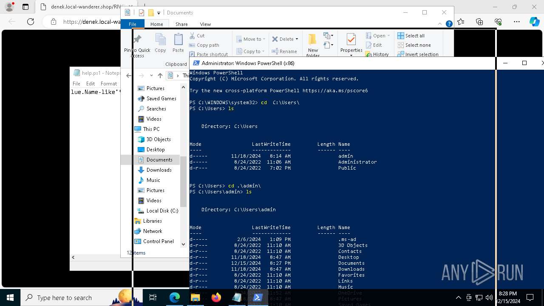Viewport: 544px width, 306px height.
Task: Open the Copy to dropdown
Action: pos(251,51)
